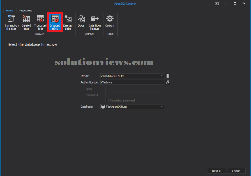The width and height of the screenshot is (251, 176).
Task: Click the connection icon beside Authentication
Action: (167, 82)
